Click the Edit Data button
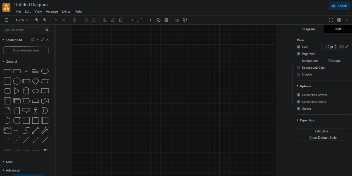352x176 pixels. 323,131
